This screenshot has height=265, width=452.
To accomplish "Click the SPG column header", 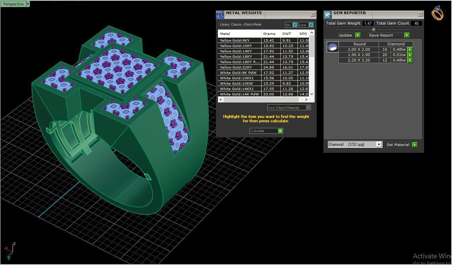I will [x=303, y=34].
